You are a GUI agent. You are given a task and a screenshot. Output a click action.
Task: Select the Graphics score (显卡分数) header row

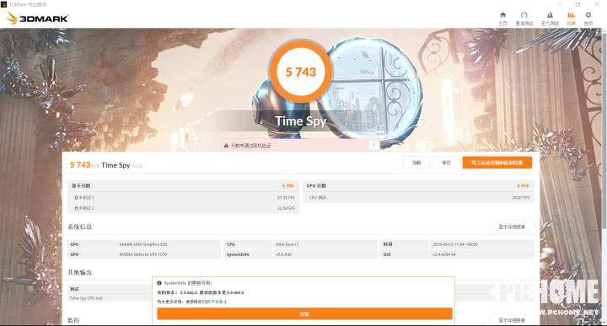(x=183, y=185)
